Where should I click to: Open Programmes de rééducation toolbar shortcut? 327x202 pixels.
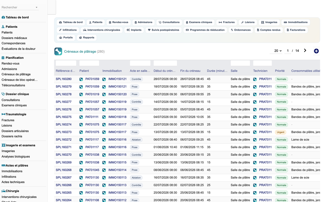[205, 30]
